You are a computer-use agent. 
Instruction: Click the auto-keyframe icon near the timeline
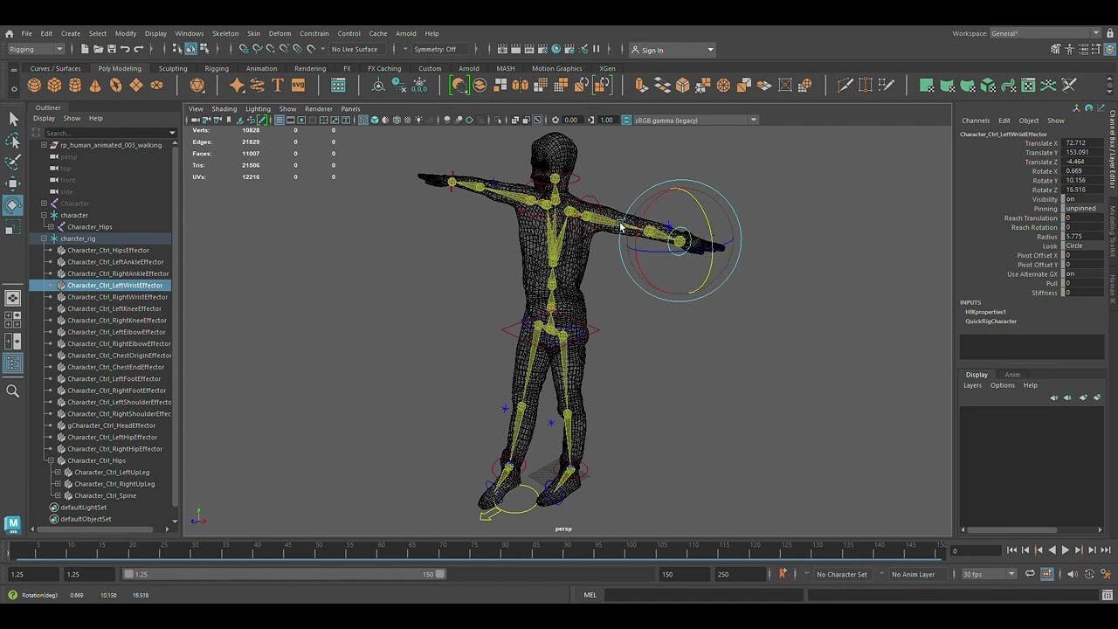coord(783,574)
